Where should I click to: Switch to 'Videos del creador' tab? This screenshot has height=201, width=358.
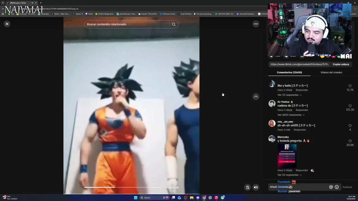tap(331, 72)
